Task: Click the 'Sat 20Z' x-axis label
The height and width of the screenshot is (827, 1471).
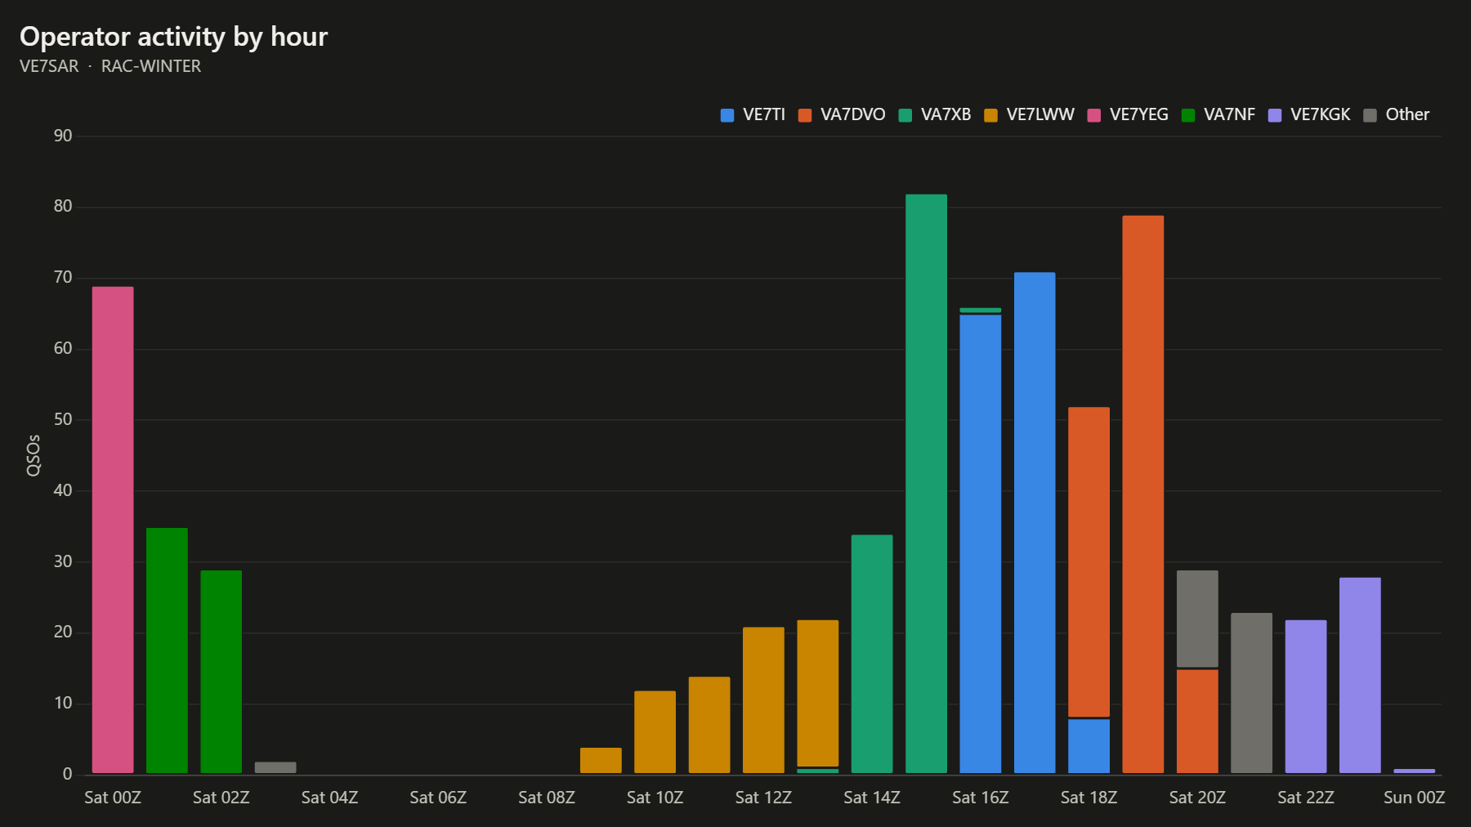Action: (1197, 798)
